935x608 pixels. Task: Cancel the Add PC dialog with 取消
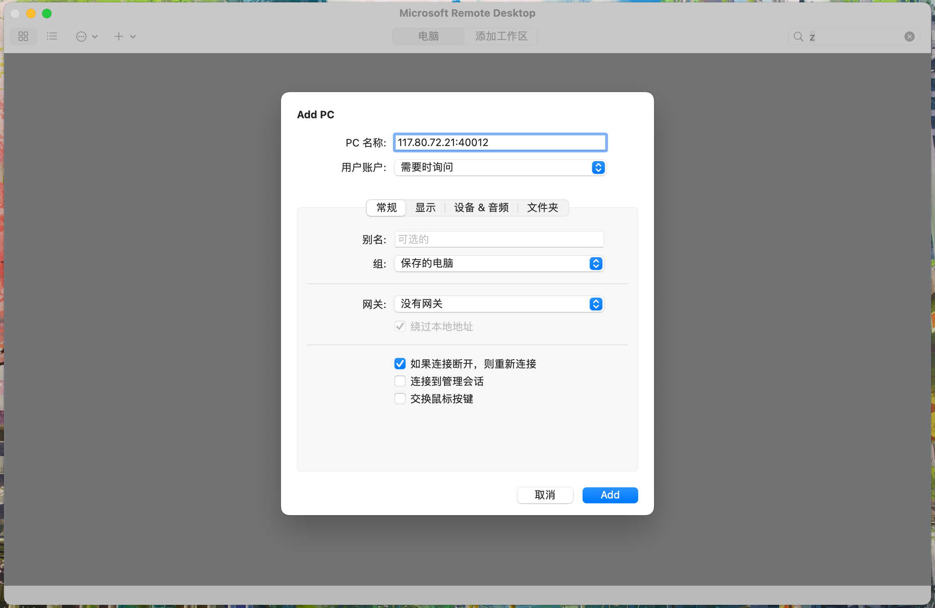[x=545, y=495]
